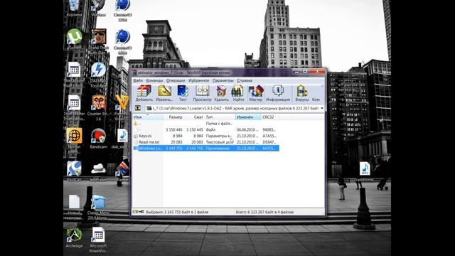This screenshot has width=455, height=256.
Task: Select the highlighted Windows Loader application row
Action: (x=205, y=149)
